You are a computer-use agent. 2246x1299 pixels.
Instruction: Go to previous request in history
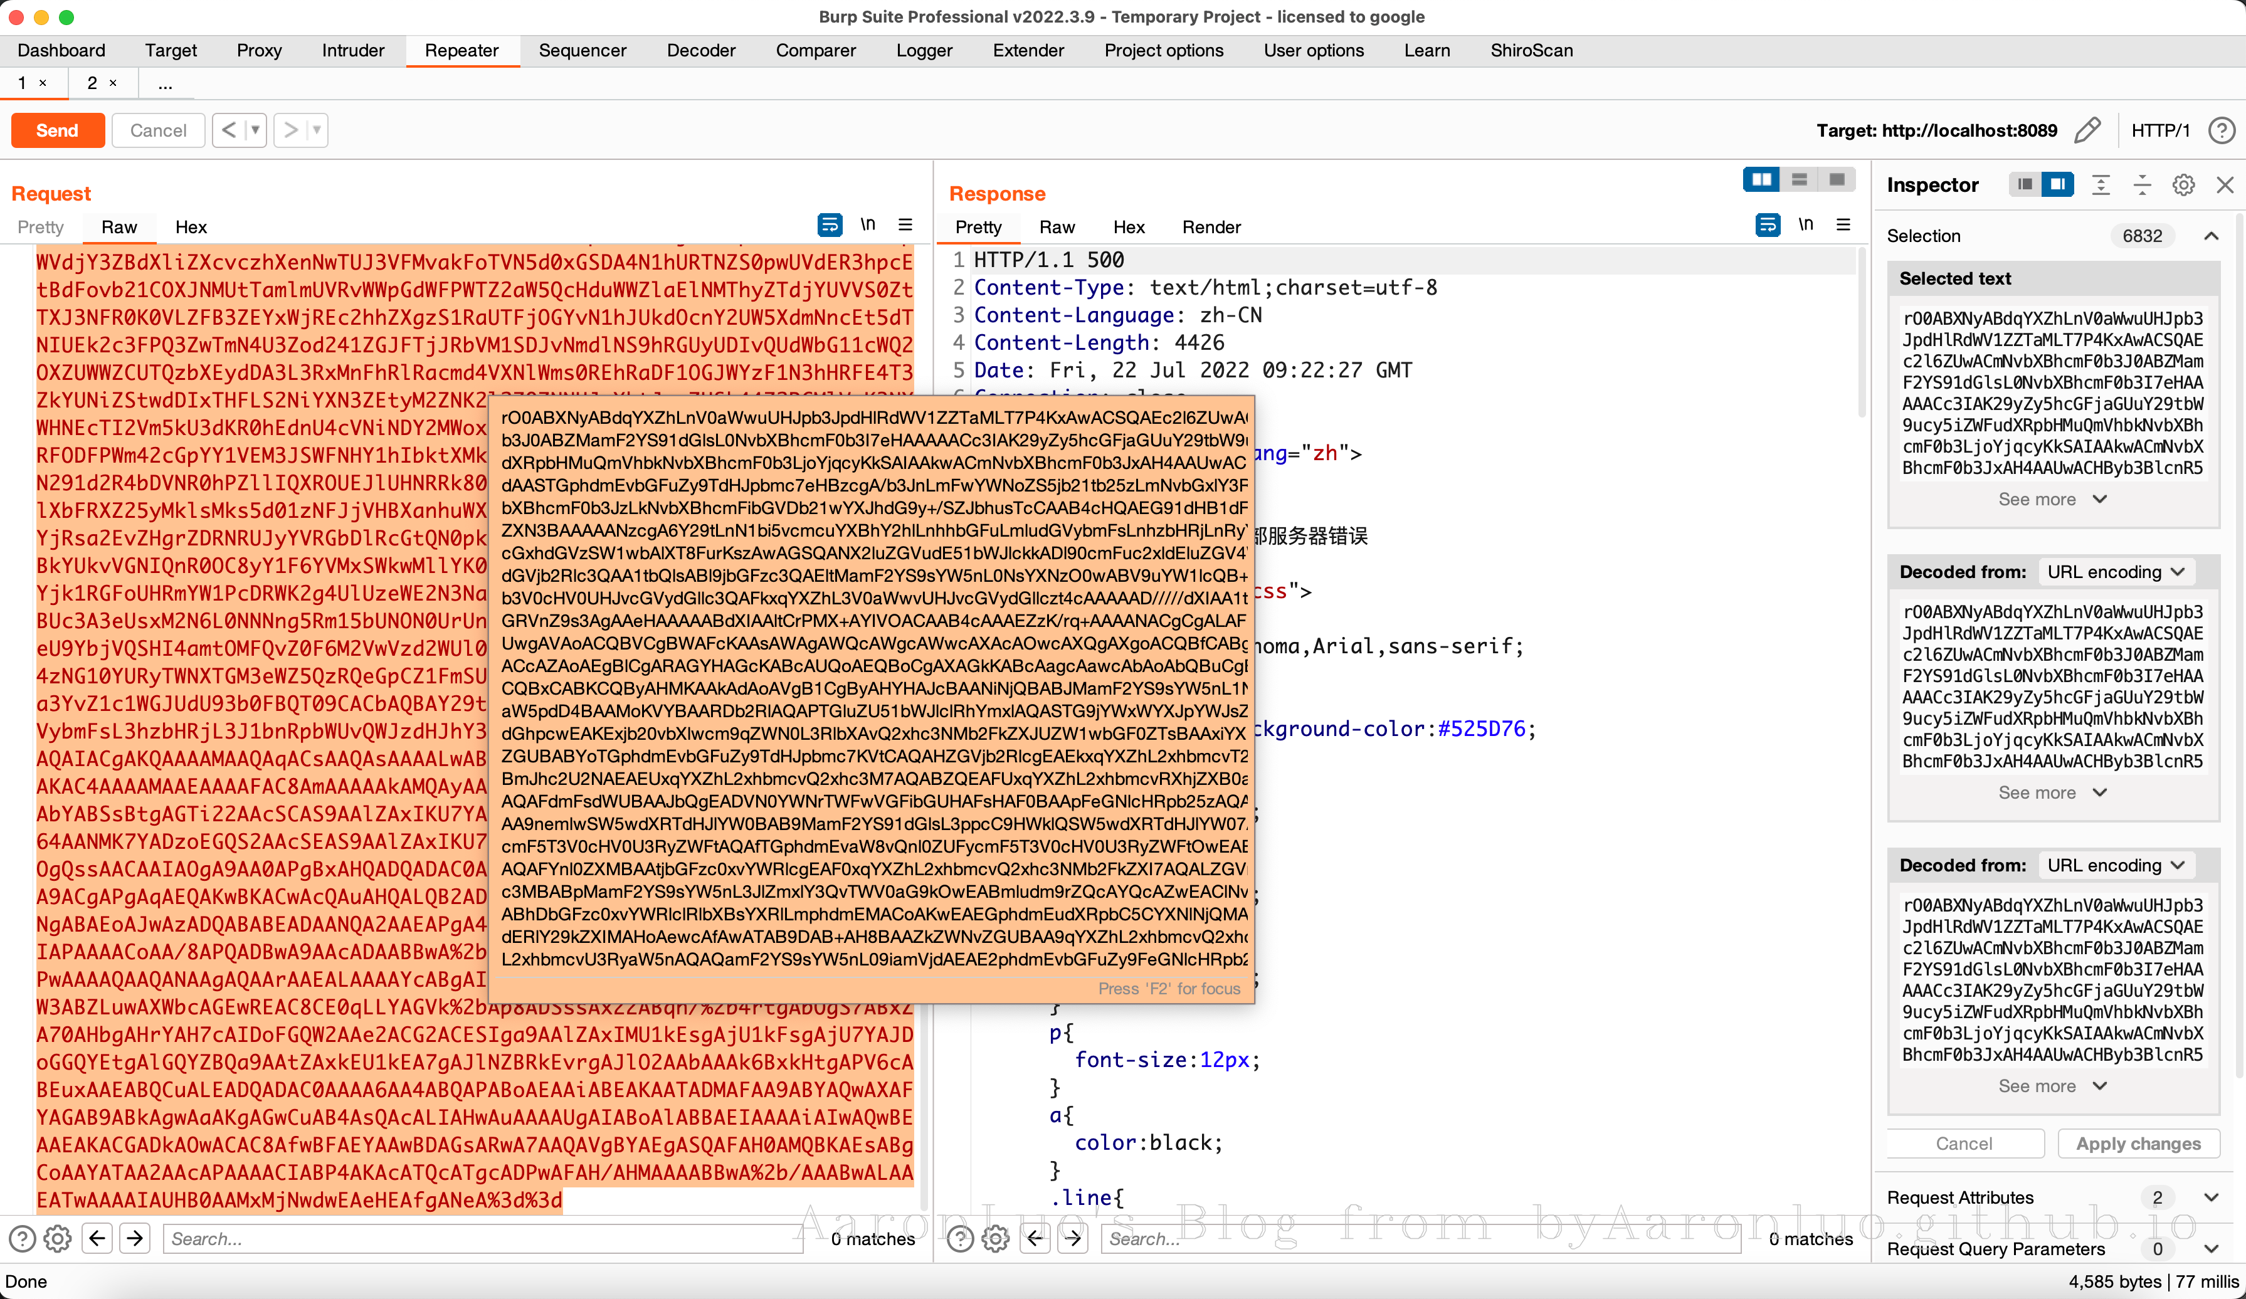click(229, 130)
